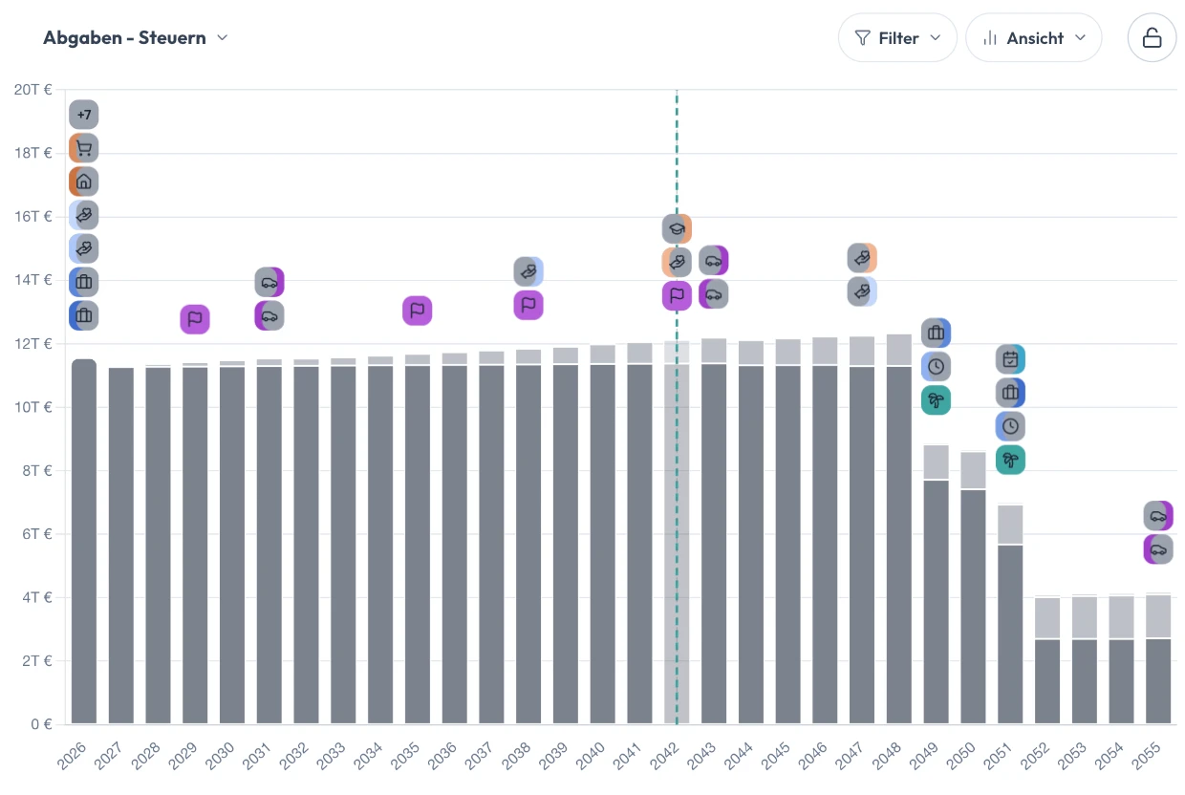Select the bar for year 2045
Viewport: 1185px width, 795px height.
pyautogui.click(x=787, y=531)
